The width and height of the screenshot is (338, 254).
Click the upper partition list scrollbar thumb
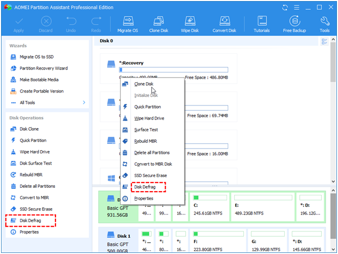click(x=333, y=62)
